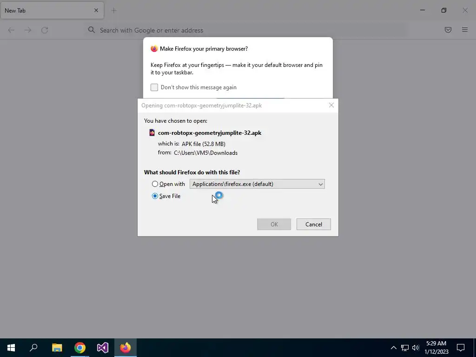This screenshot has width=476, height=357.
Task: Open Windows search from taskbar
Action: pos(33,348)
